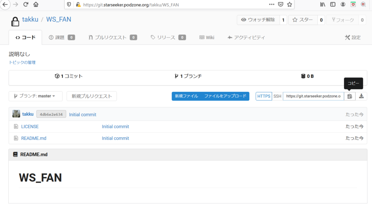This screenshot has width=372, height=207.
Task: Select the HTTPS clone URL option
Action: click(x=264, y=96)
